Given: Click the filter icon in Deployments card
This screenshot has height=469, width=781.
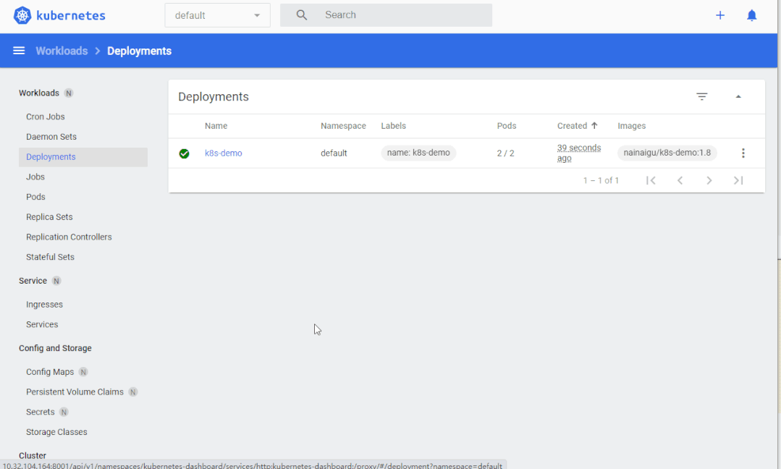Looking at the screenshot, I should pyautogui.click(x=702, y=97).
